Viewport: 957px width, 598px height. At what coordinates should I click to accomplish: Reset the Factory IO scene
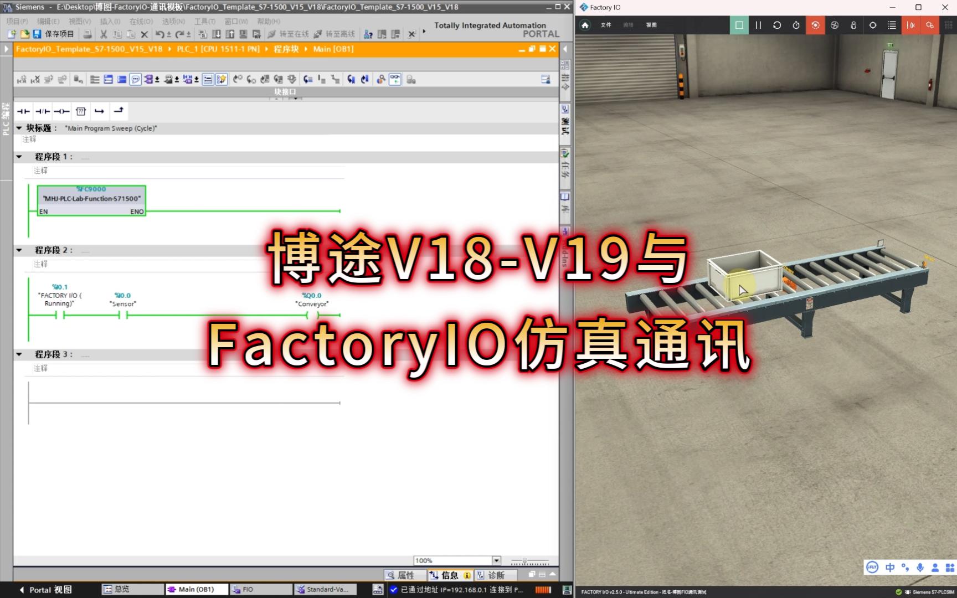tap(777, 25)
